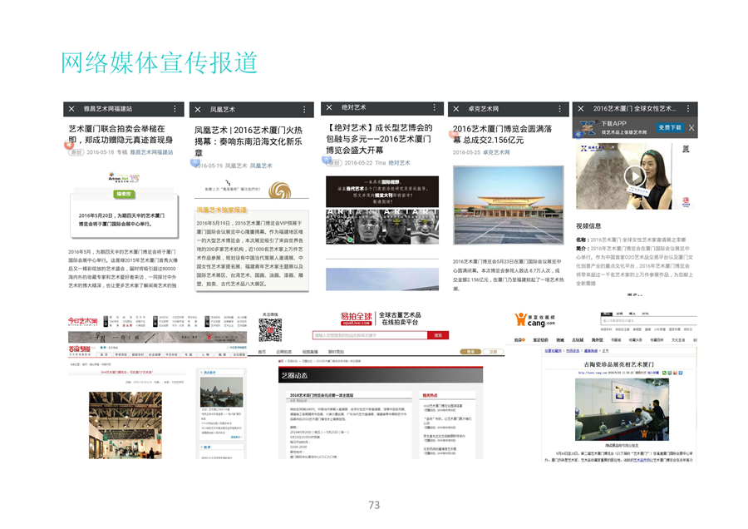The image size is (748, 529).
Task: Click the 今日艺术网 logo
Action: (83, 320)
